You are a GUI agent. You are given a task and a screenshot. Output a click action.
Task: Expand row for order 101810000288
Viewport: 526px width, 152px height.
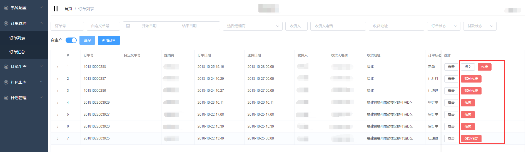click(x=58, y=67)
